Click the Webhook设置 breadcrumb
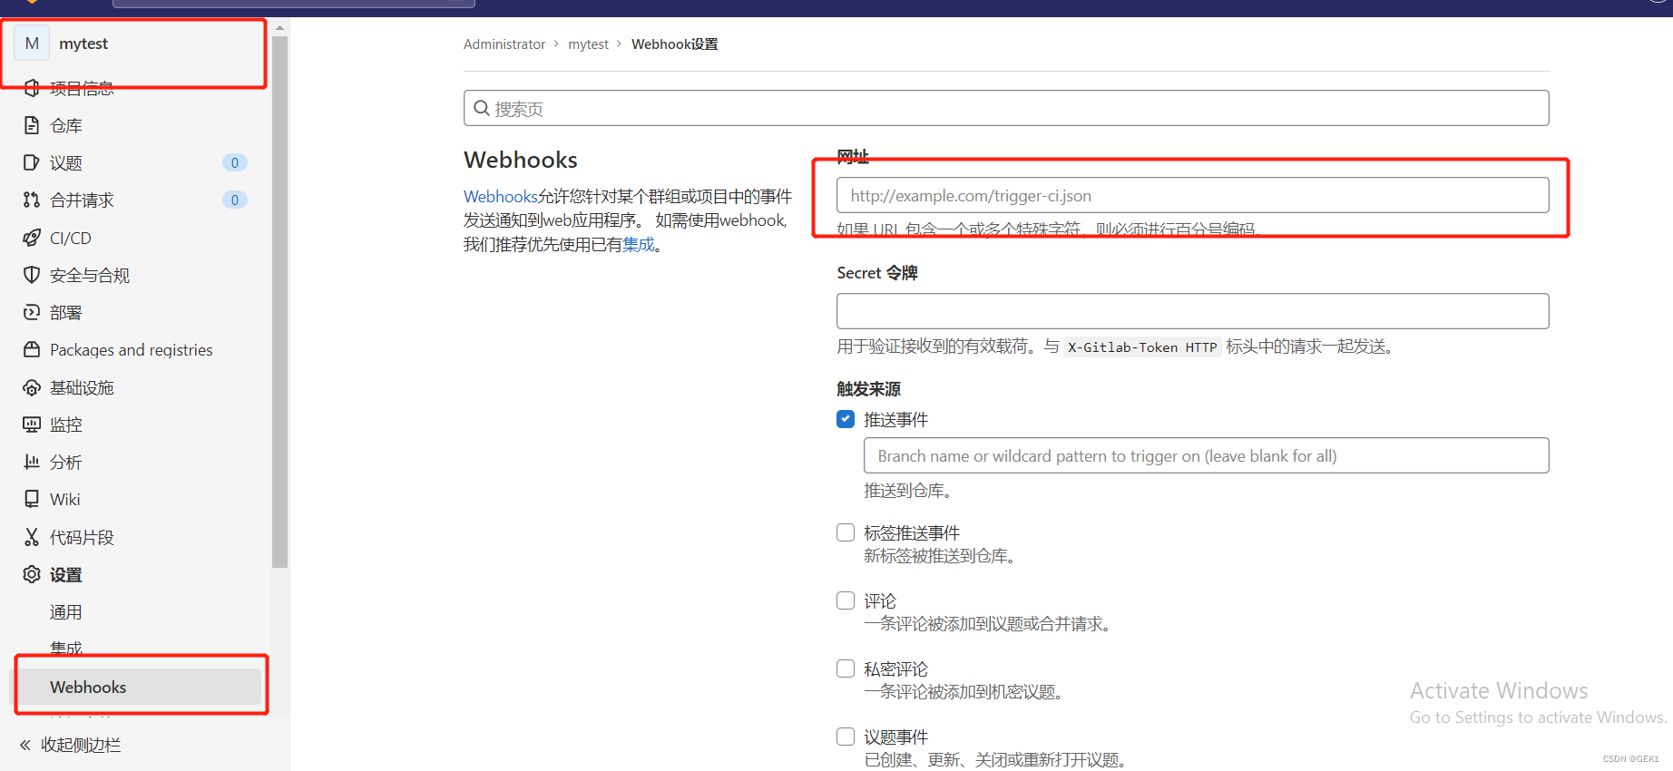This screenshot has height=771, width=1673. (674, 44)
